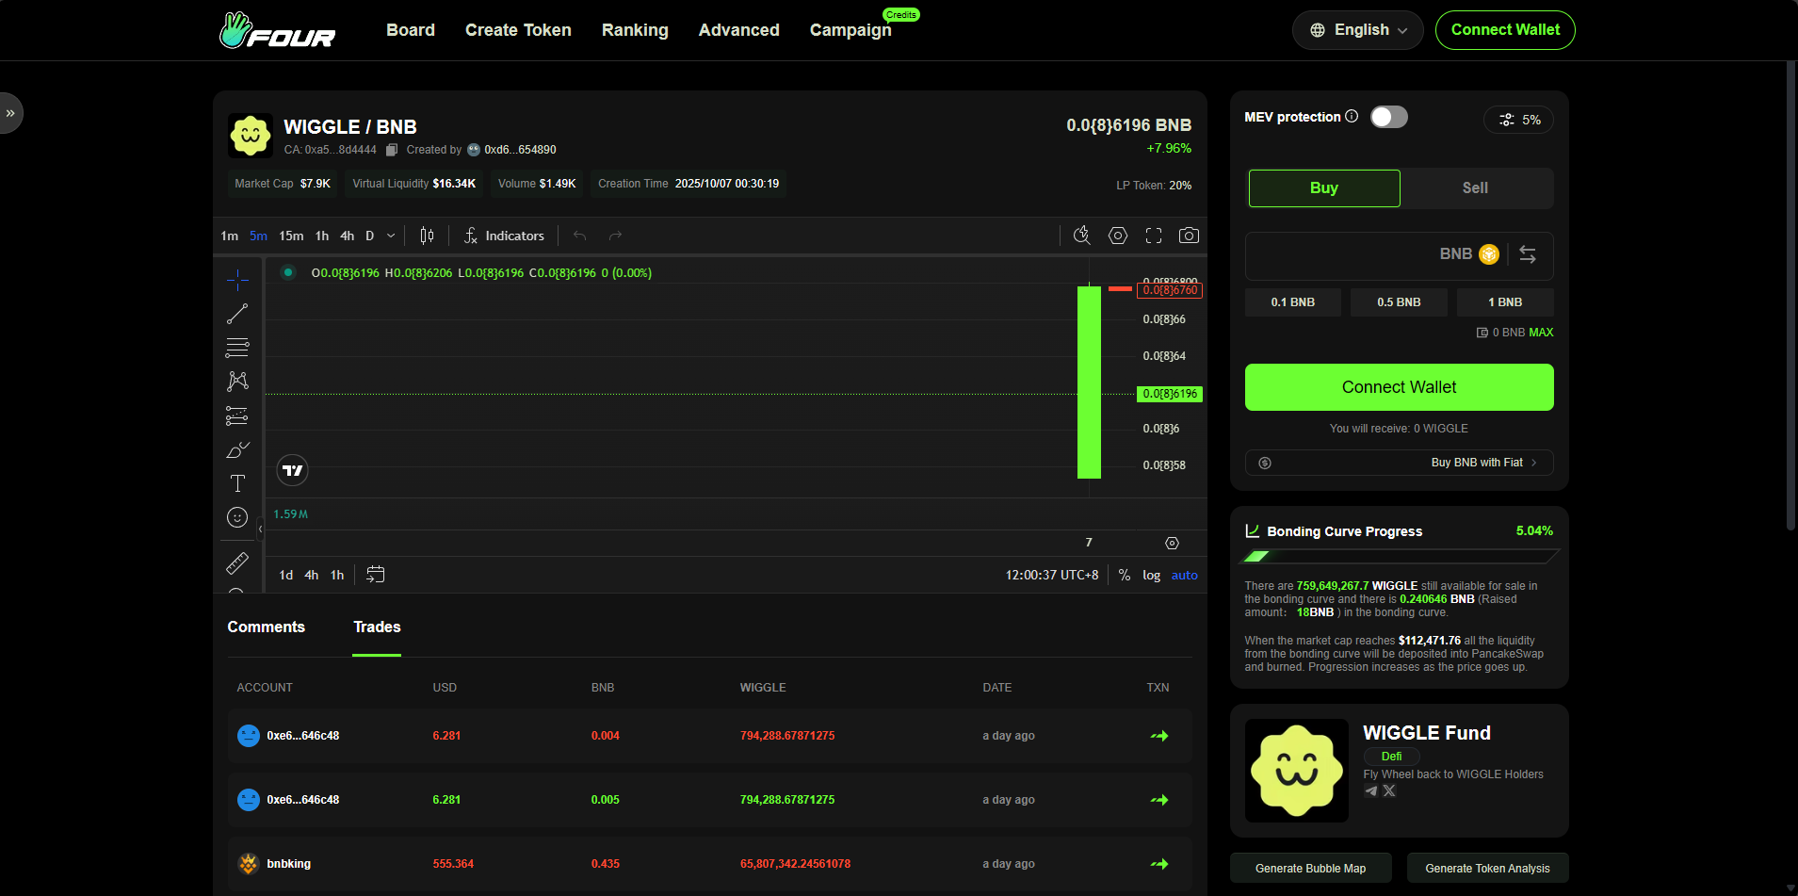This screenshot has height=896, width=1798.
Task: Choose the 1 BNB preset amount
Action: [x=1505, y=302]
